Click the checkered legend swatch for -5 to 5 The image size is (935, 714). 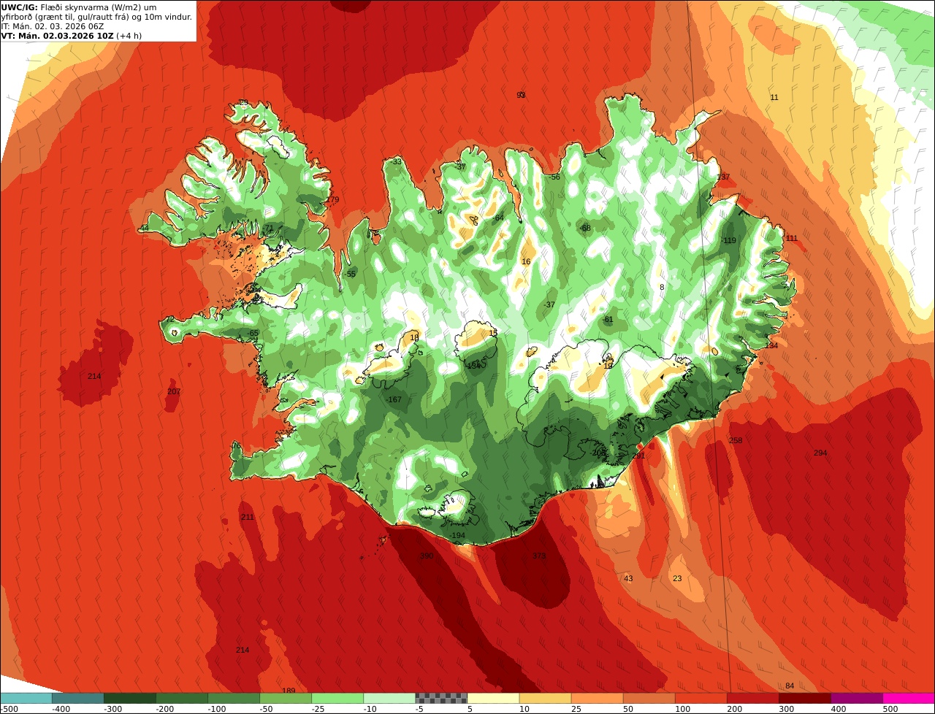pos(441,698)
